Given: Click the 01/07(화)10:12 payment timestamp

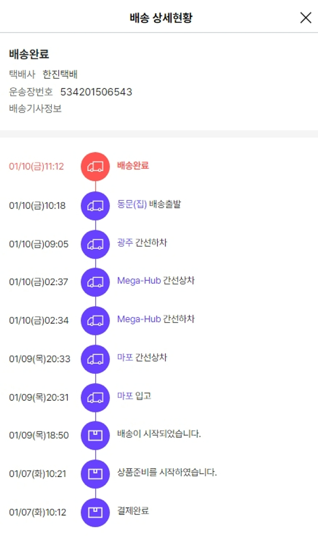Looking at the screenshot, I should pyautogui.click(x=38, y=512).
